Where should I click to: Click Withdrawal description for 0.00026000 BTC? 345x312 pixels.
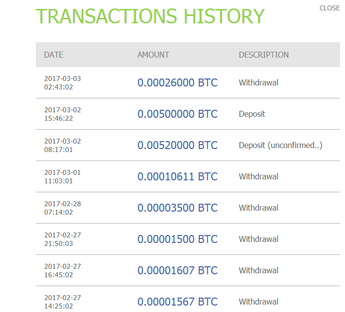[259, 82]
